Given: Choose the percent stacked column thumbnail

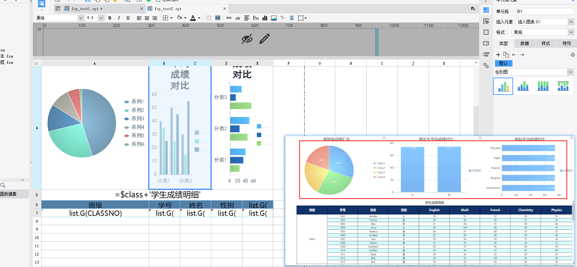Looking at the screenshot, I should click(543, 86).
